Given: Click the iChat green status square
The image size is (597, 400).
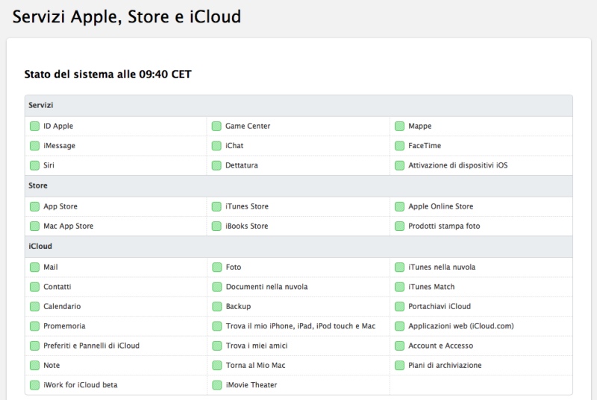Looking at the screenshot, I should [216, 145].
